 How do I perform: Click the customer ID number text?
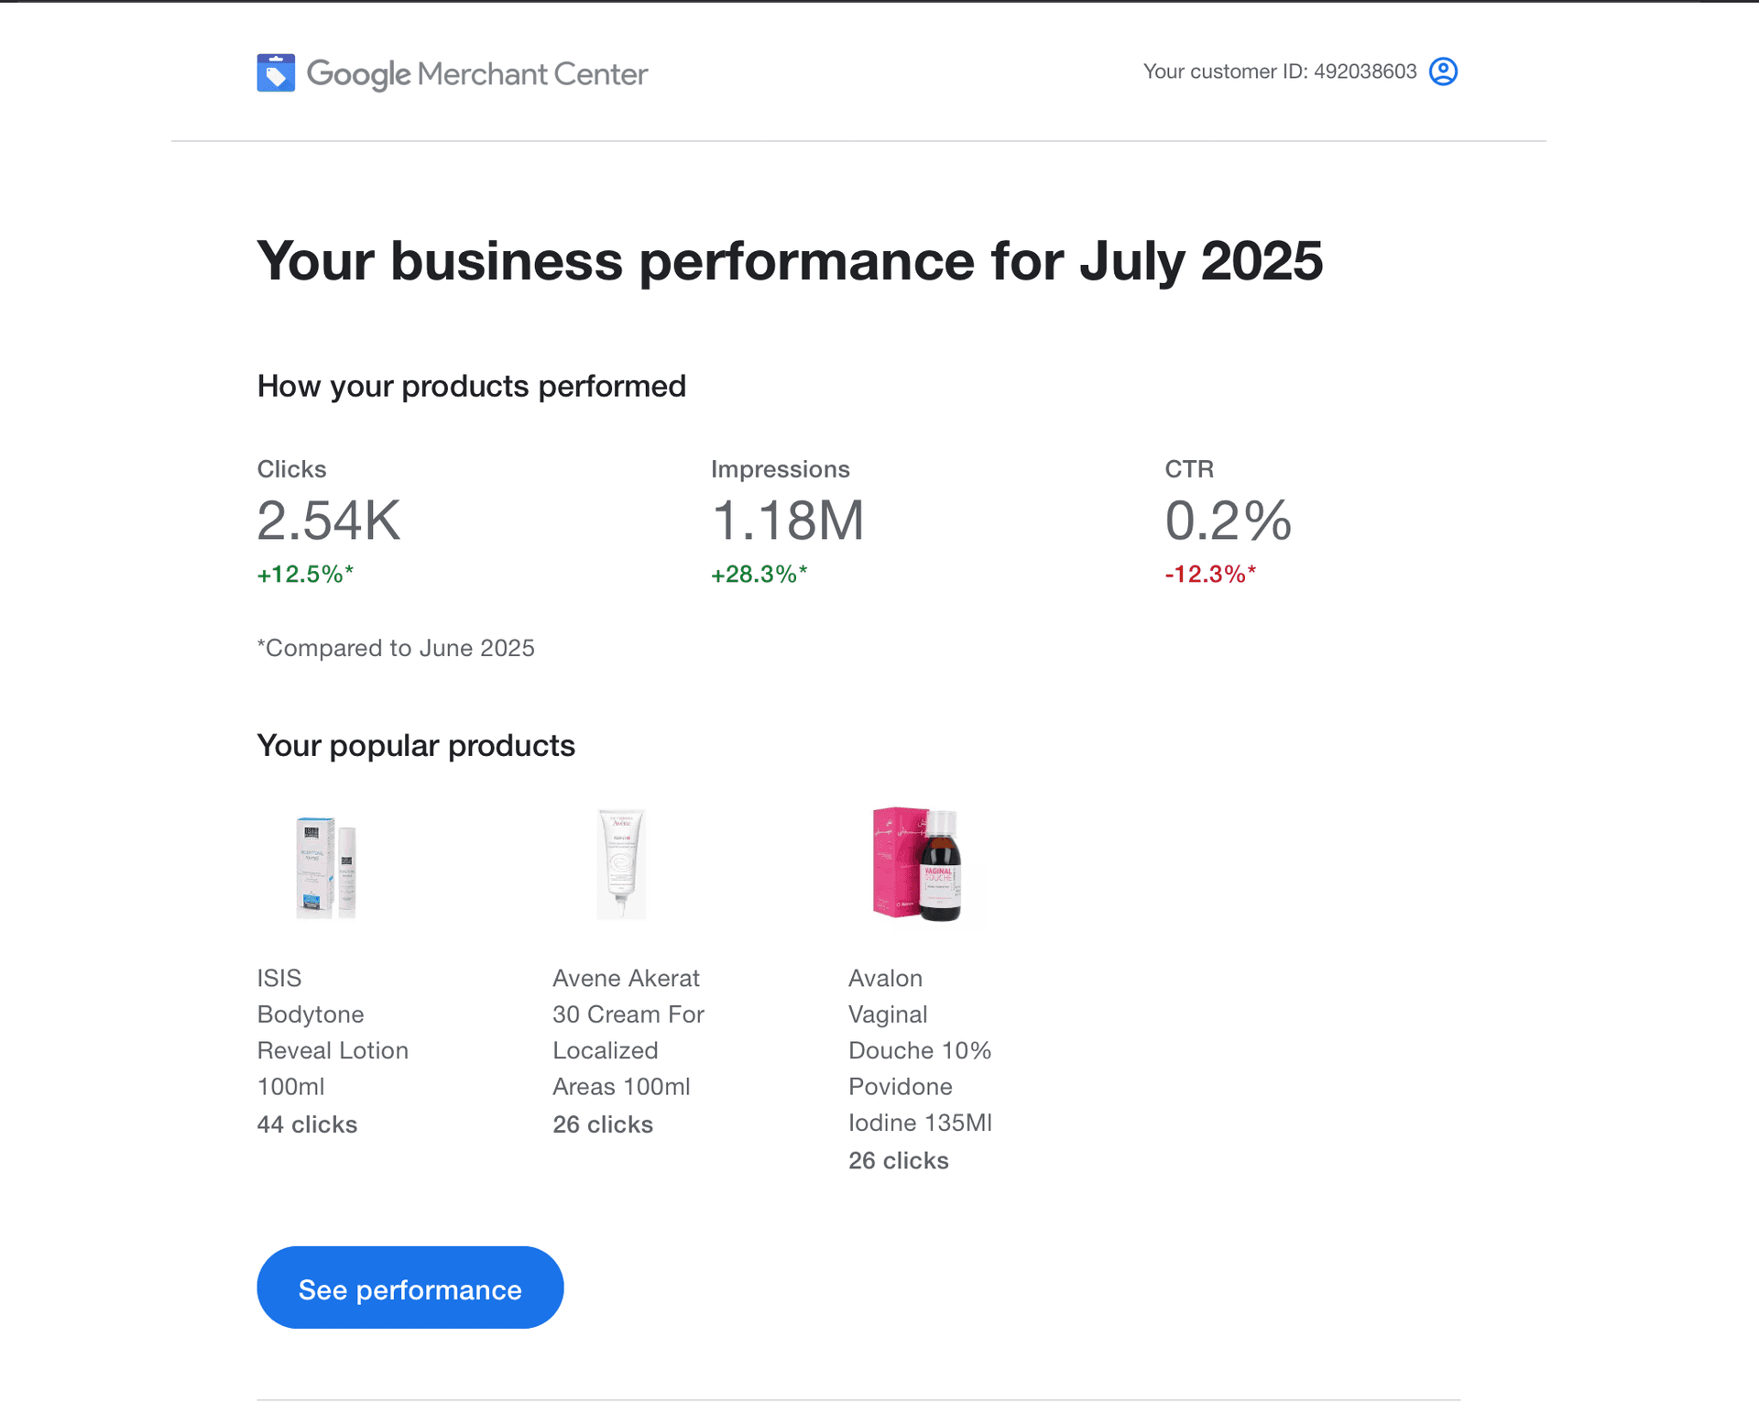point(1364,71)
